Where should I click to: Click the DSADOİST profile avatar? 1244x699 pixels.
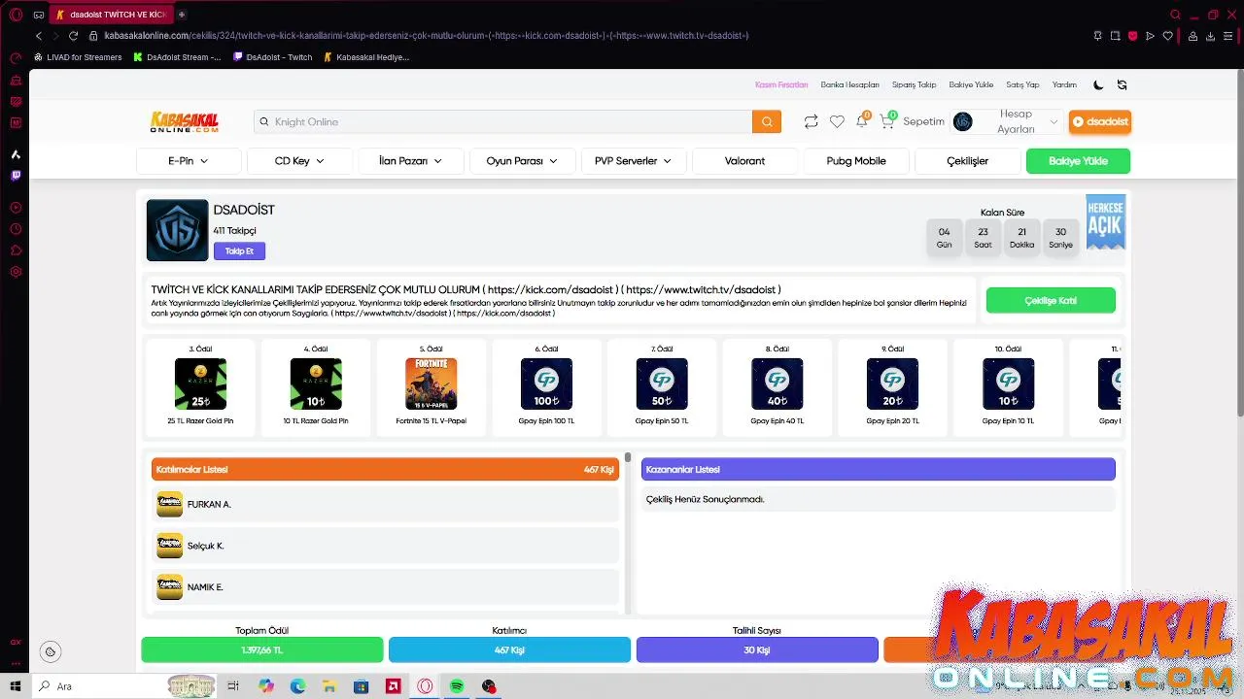click(x=177, y=230)
